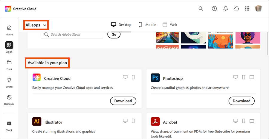Switch to the Mobile tab
Viewport: 269px width, 139px height.
pos(147,25)
